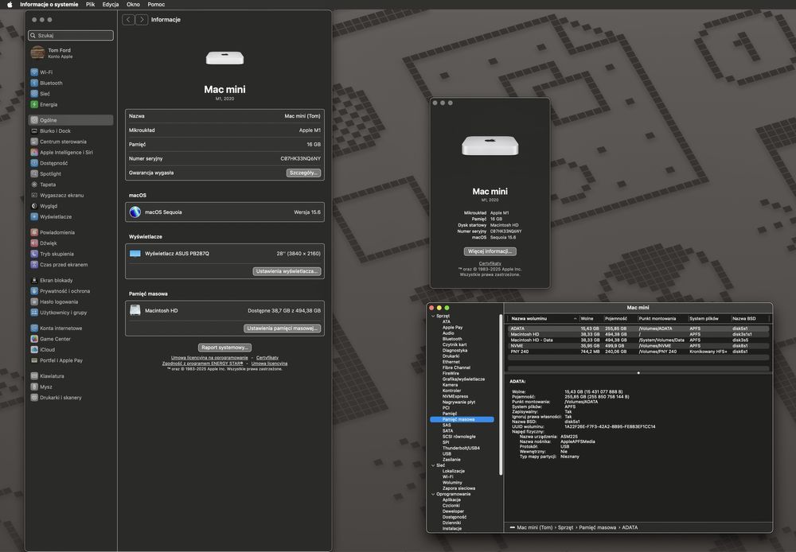The height and width of the screenshot is (552, 796).
Task: Click the Certyfikaty link in the About window
Action: point(490,263)
